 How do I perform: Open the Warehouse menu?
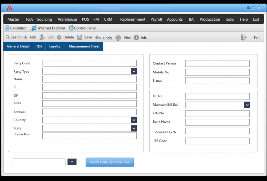coord(67,19)
